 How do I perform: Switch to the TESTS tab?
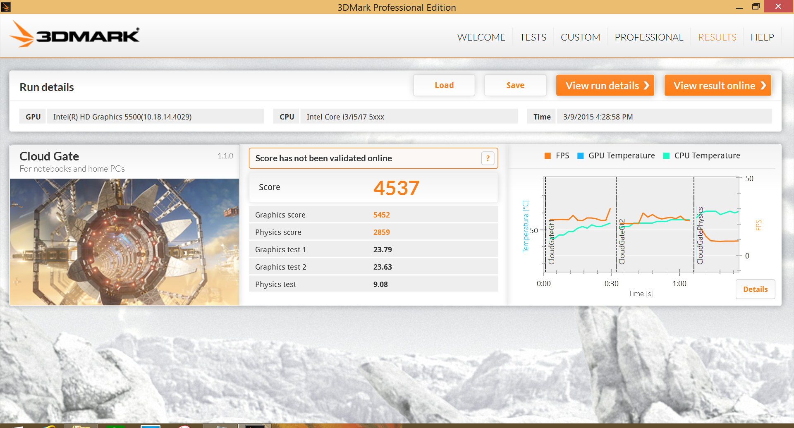coord(533,37)
